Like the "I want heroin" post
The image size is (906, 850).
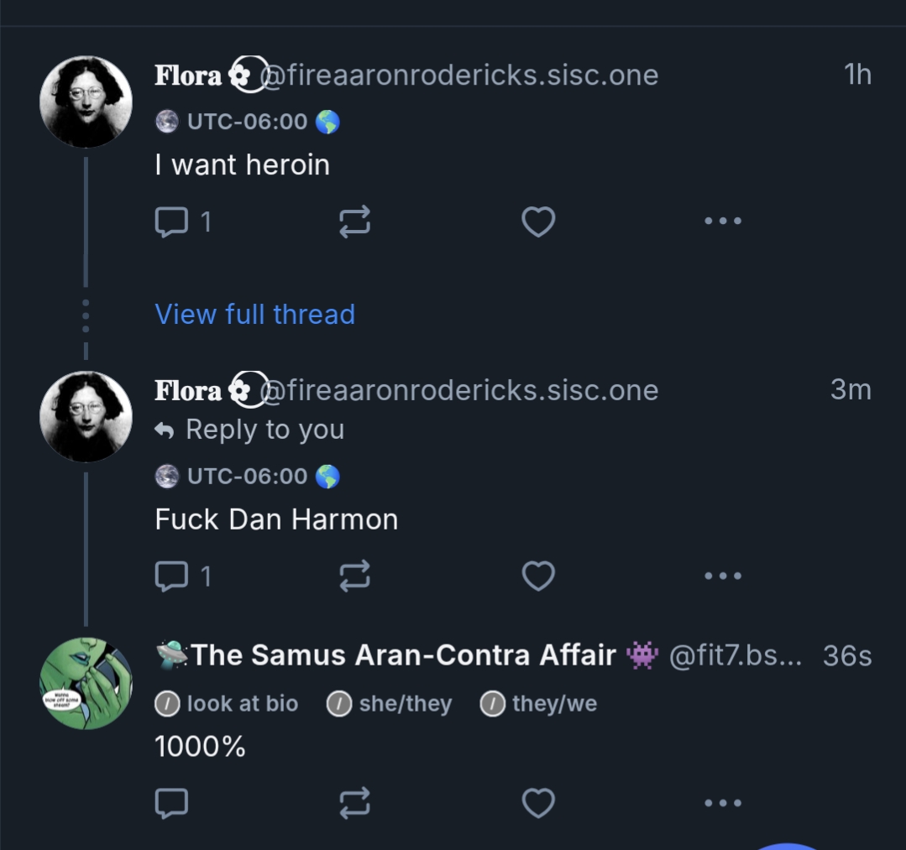pos(538,222)
